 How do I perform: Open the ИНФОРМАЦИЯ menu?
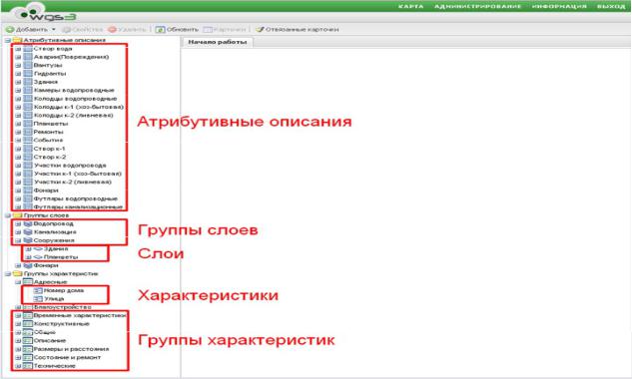[559, 6]
